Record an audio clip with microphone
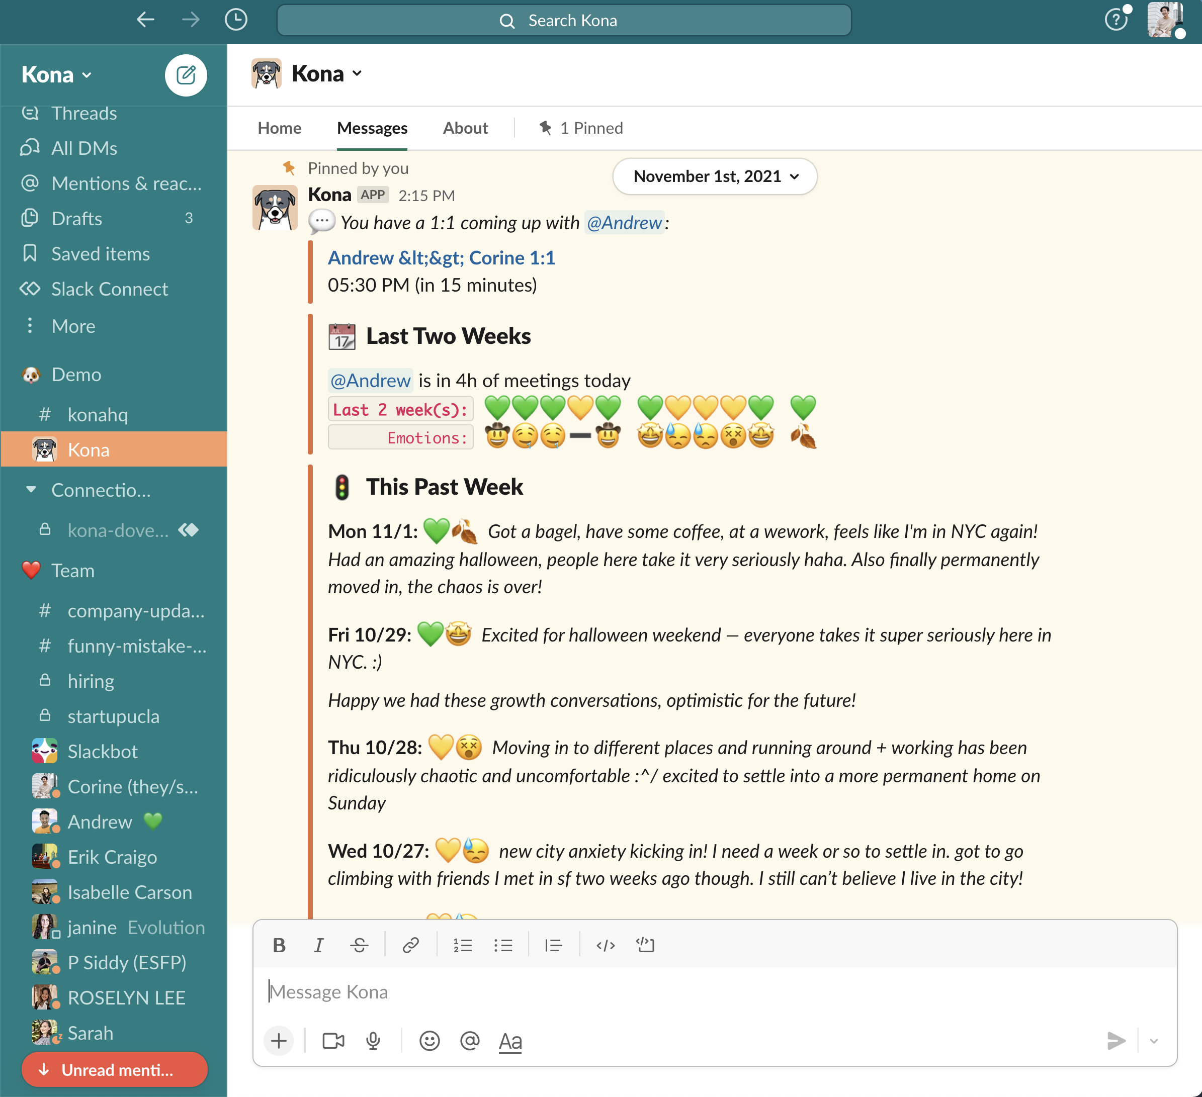Screen dimensions: 1202x1097 pos(373,1041)
